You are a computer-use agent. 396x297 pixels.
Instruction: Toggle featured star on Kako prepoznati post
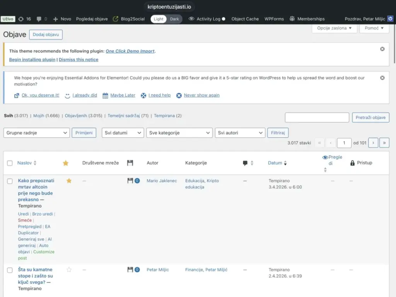tap(69, 181)
